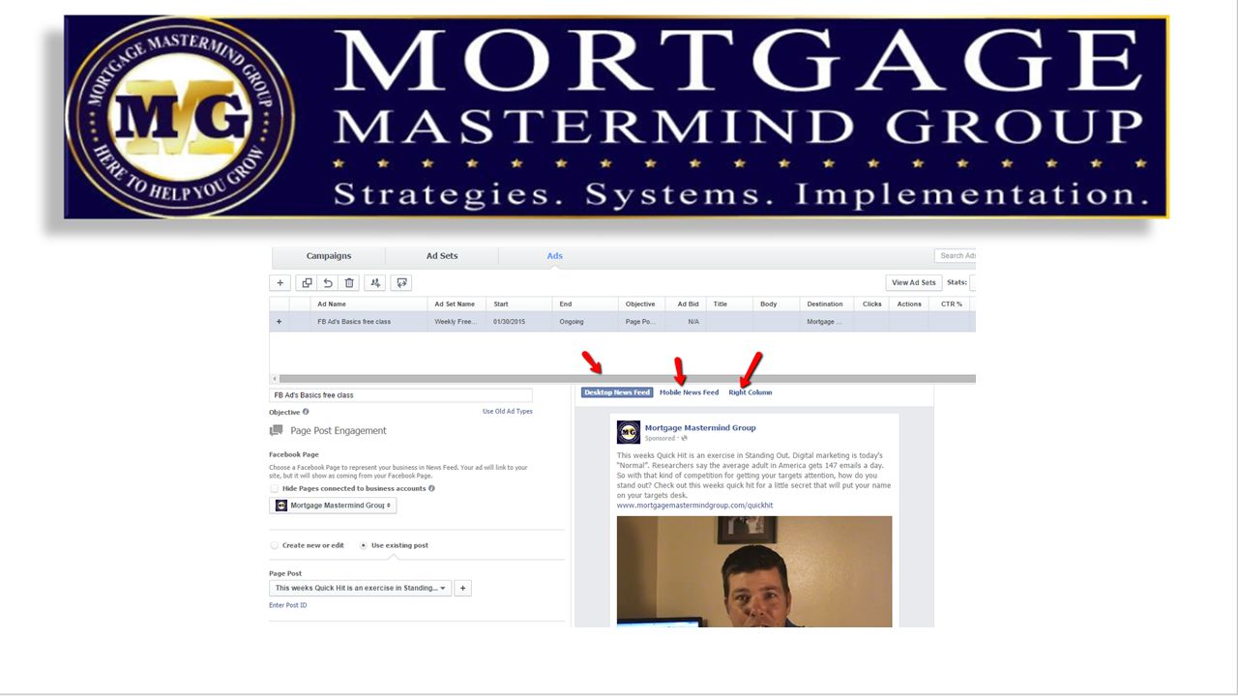Viewport: 1238px width, 696px height.
Task: Click the scrollbar left arrow under the table
Action: coord(275,379)
